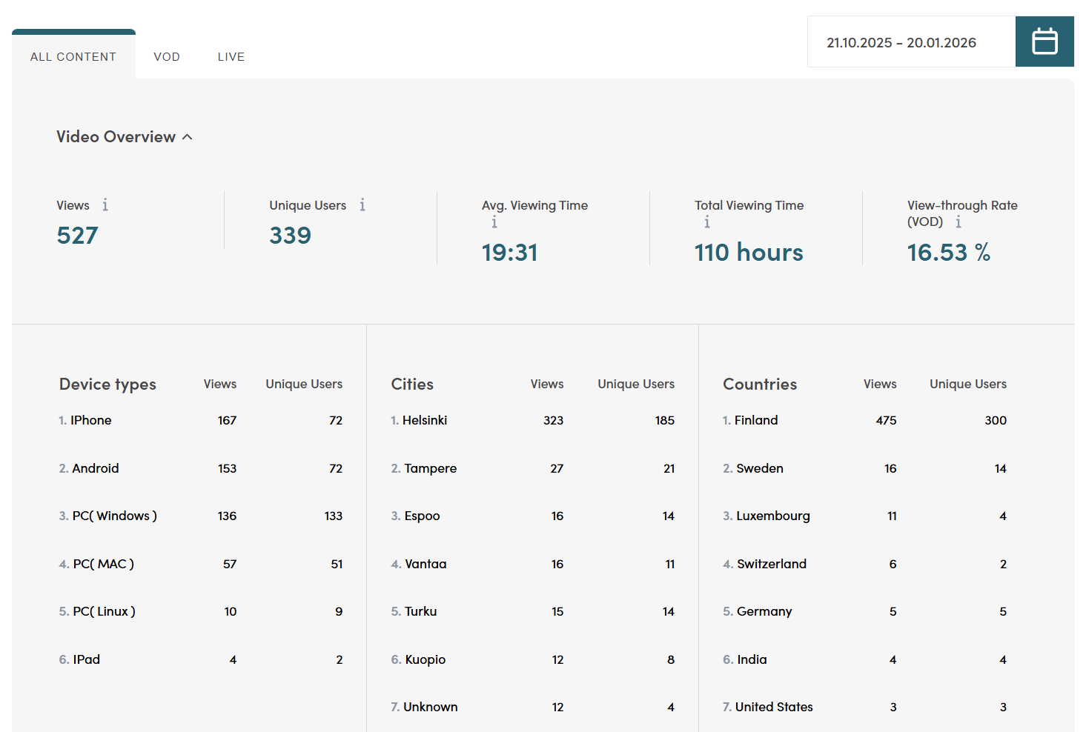This screenshot has height=732, width=1086.
Task: Click the Video Overview heading
Action: tap(115, 136)
